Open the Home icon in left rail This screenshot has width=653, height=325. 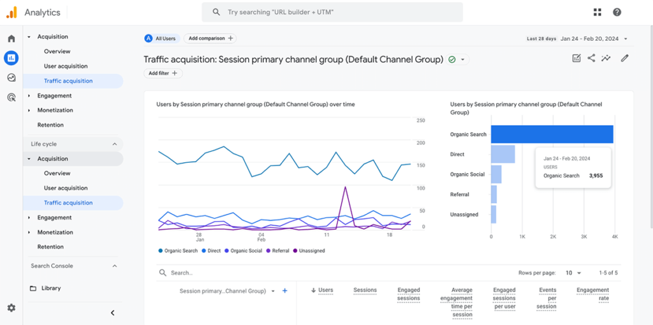pyautogui.click(x=11, y=38)
